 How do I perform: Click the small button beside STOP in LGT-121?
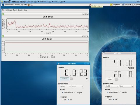point(116,79)
